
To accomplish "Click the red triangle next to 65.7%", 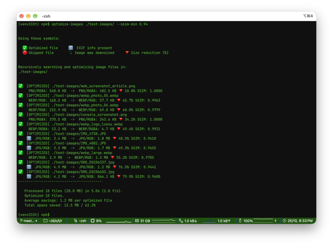I will (x=119, y=100).
